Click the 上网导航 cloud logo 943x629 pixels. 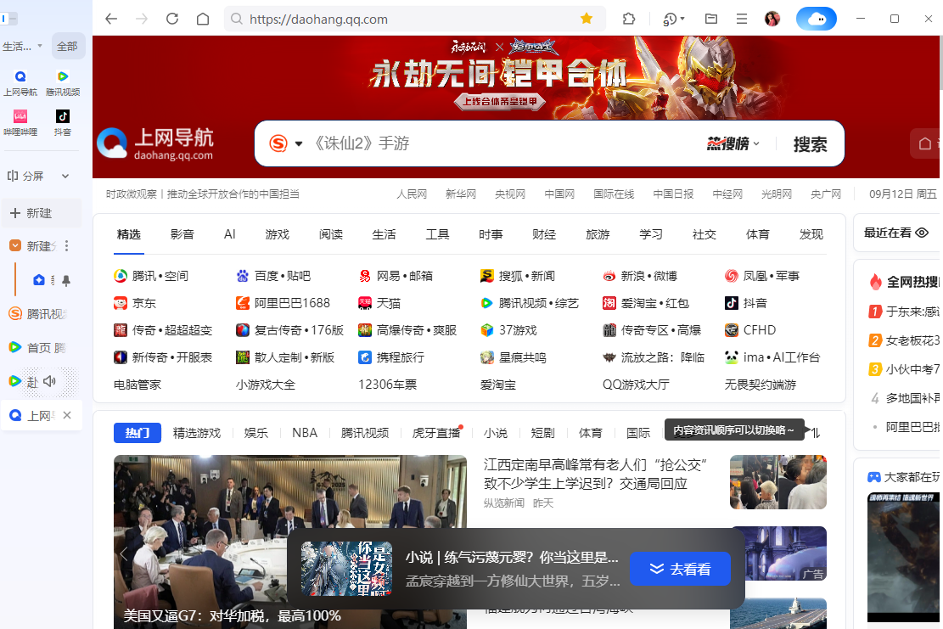click(x=113, y=143)
